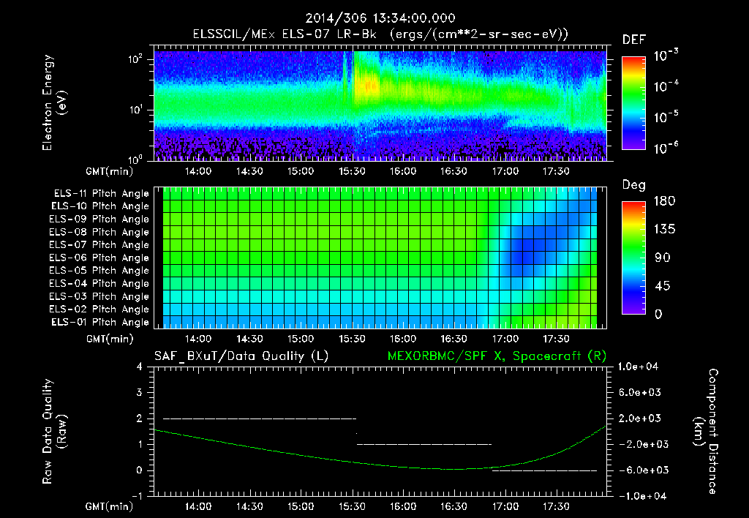The height and width of the screenshot is (518, 749).
Task: Click the 2.0e+03 right axis value
Action: point(640,418)
